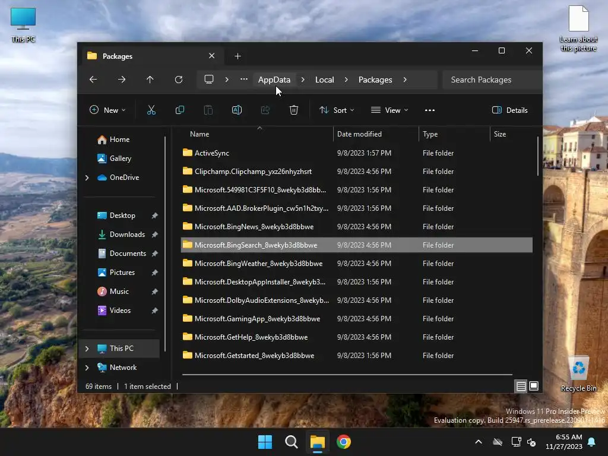Open Pictures quick access item
This screenshot has height=456, width=608.
[x=122, y=273]
